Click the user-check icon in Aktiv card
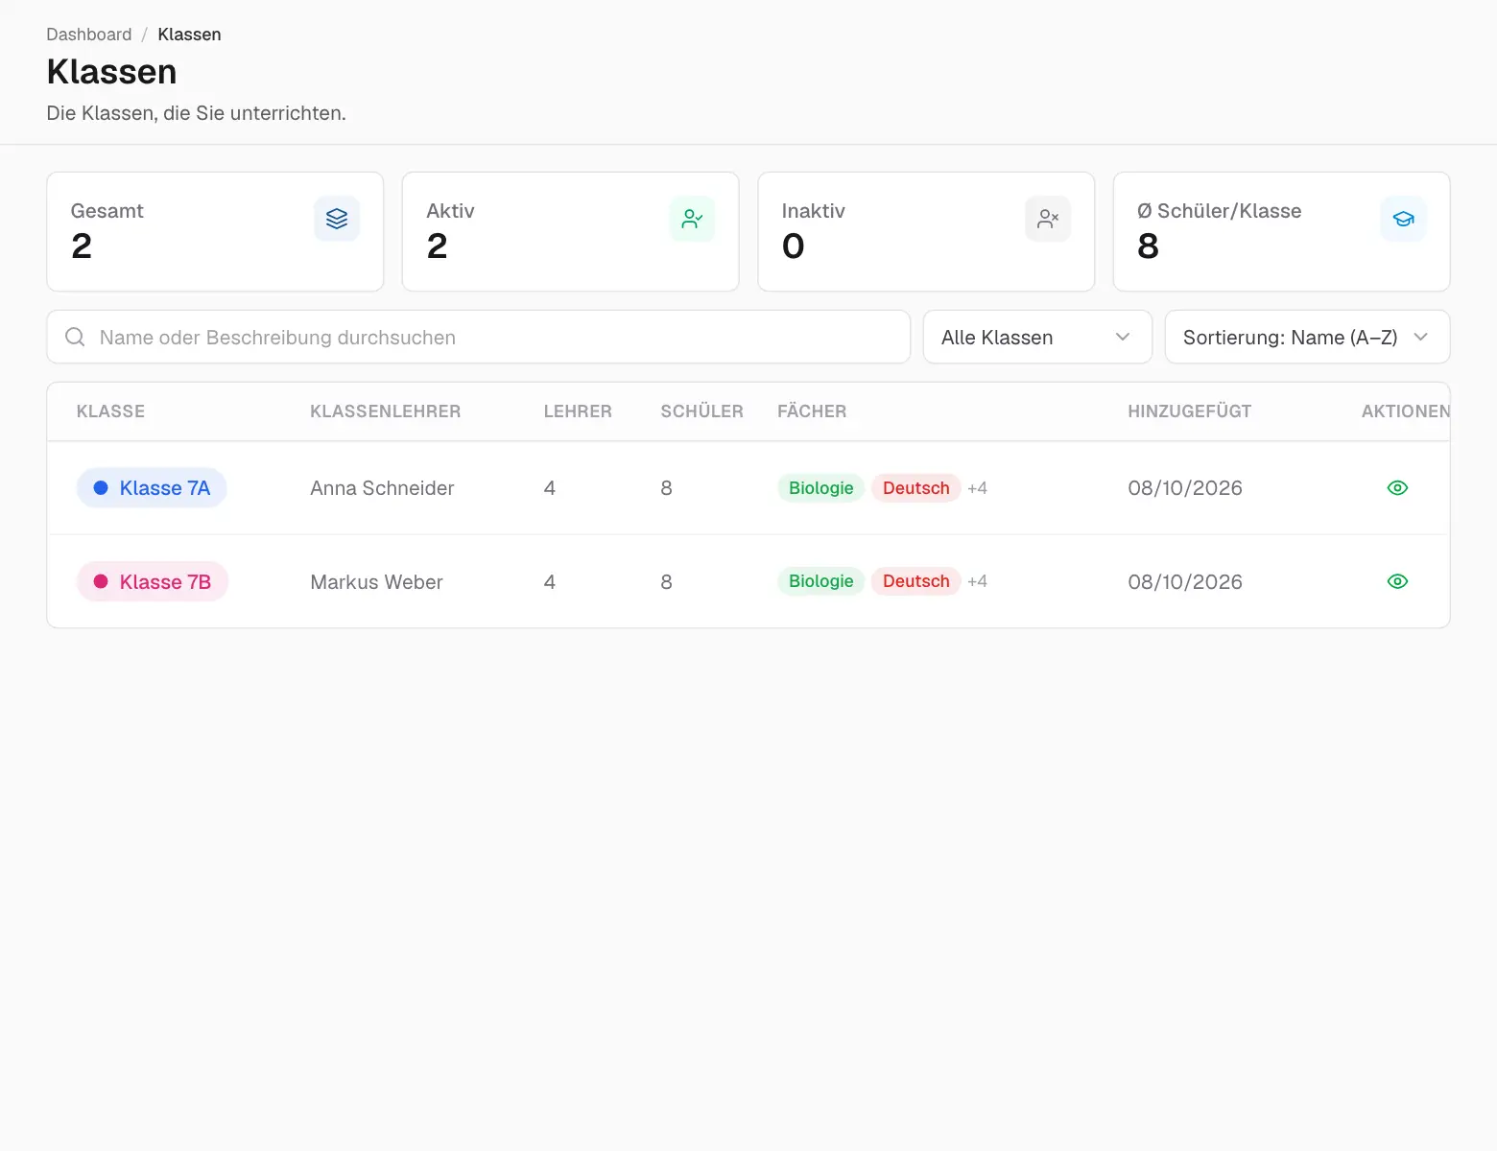Viewport: 1497px width, 1151px height. click(x=692, y=219)
